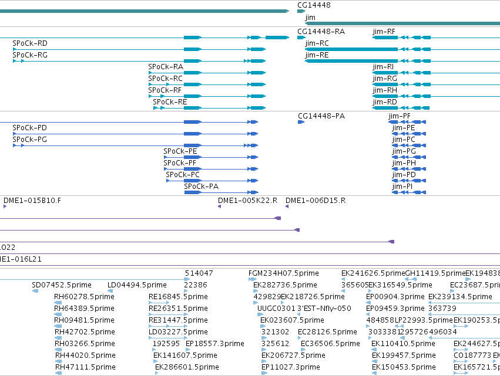The width and height of the screenshot is (500, 376).
Task: Select the jim-PG protein label
Action: (404, 151)
